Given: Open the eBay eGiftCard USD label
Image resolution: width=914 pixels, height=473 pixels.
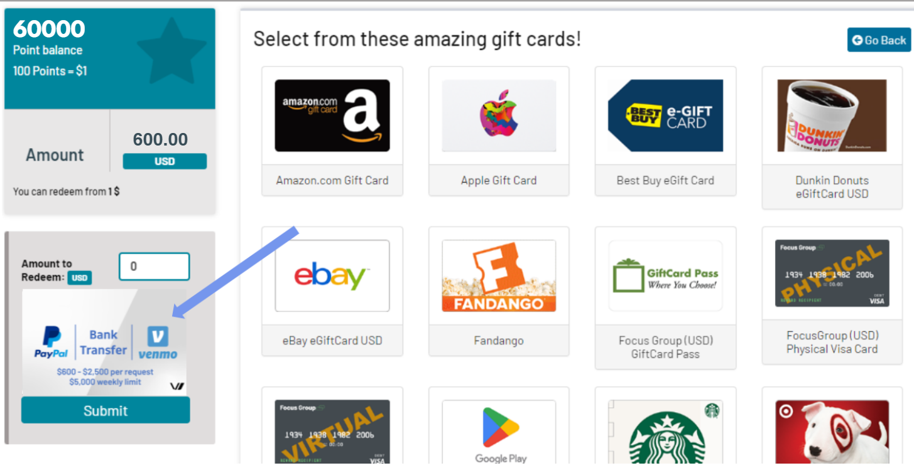Looking at the screenshot, I should (332, 341).
